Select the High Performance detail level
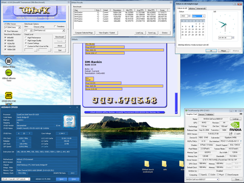Viewport: 244px width, 183px height. click(x=26, y=38)
